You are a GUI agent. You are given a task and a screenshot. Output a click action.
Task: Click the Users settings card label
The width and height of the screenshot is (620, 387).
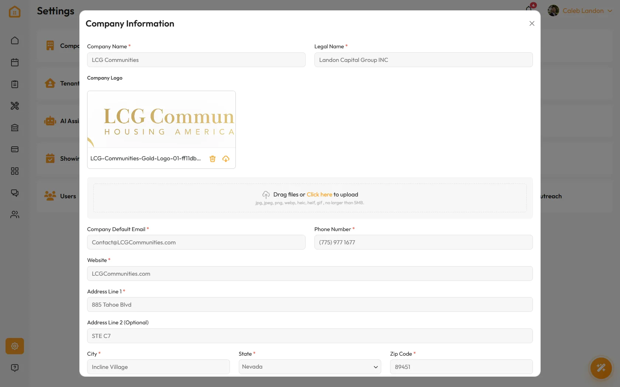[68, 196]
